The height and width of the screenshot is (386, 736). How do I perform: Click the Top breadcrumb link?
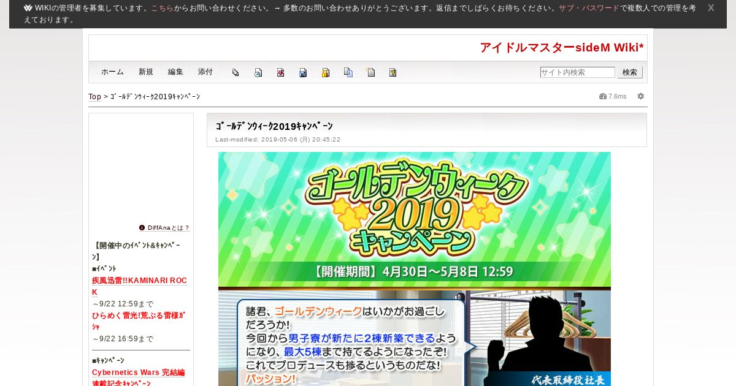pos(94,97)
